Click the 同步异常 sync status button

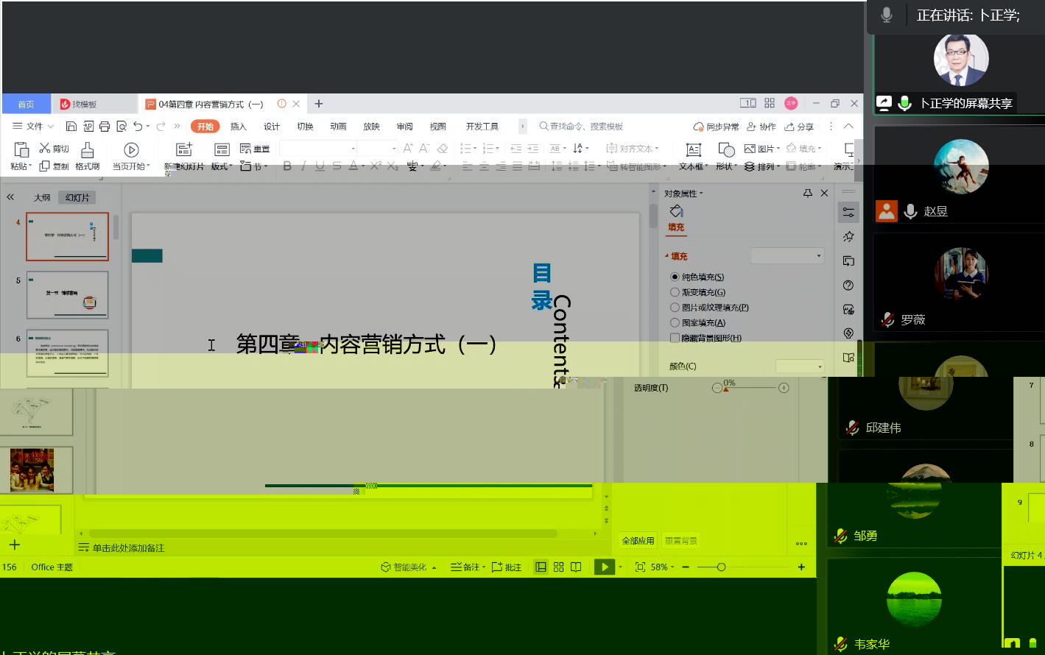[717, 127]
